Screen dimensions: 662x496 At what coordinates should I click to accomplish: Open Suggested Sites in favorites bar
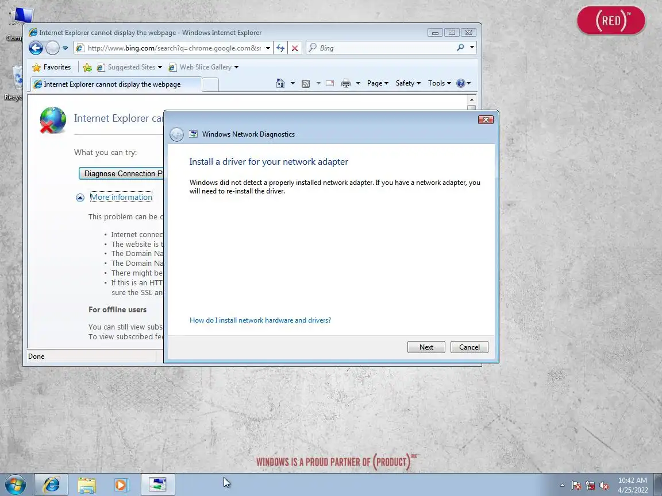click(x=129, y=67)
